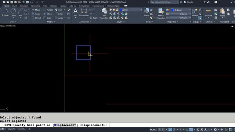Switch to Layout2 tab
This screenshot has width=235, height=132.
[x=22, y=129]
